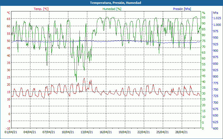Click the '25/04/21' date label
Image resolution: width=223 pixels, height=139 pixels.
[163, 132]
